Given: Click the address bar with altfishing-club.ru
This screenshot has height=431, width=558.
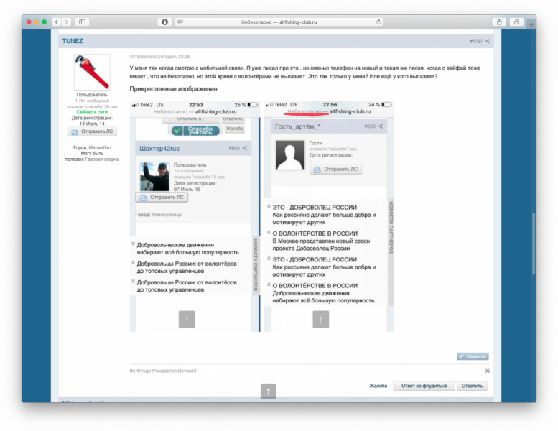Looking at the screenshot, I should [279, 22].
